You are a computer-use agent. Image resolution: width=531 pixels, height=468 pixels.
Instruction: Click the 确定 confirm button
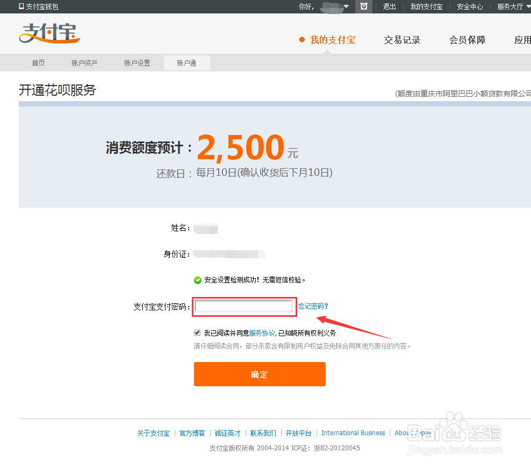pyautogui.click(x=260, y=374)
